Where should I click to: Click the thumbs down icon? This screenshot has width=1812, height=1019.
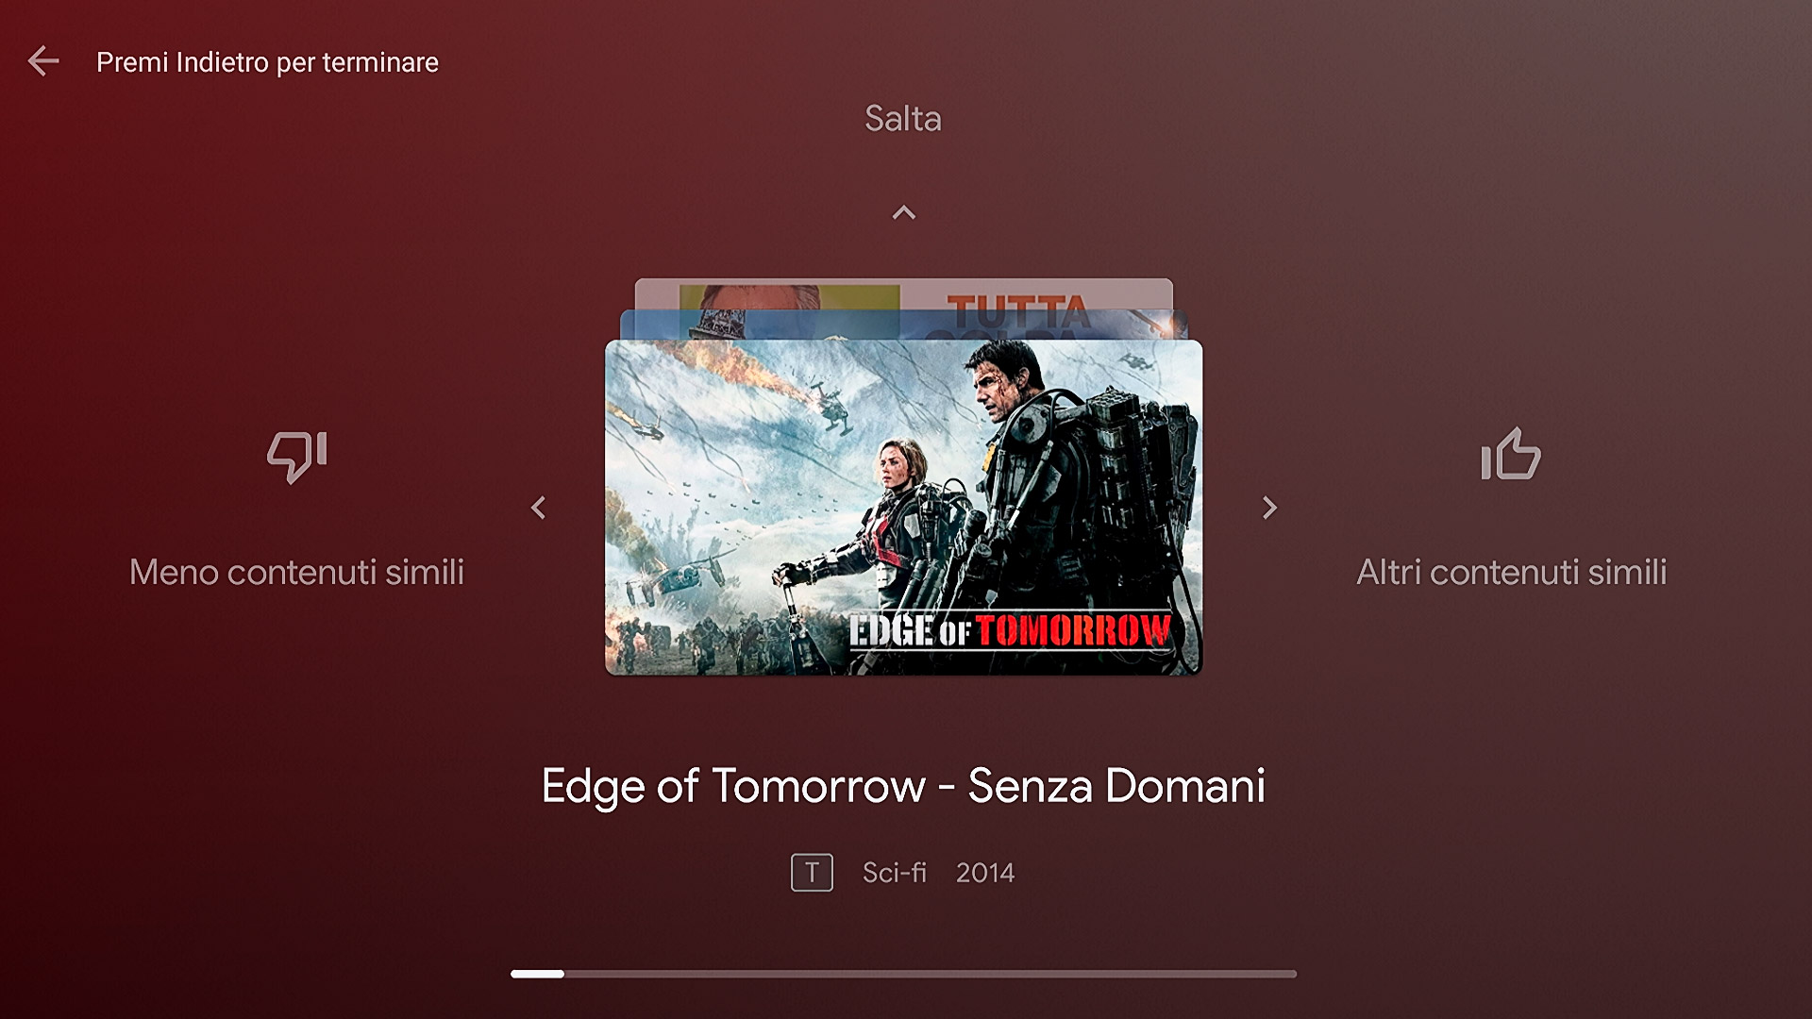point(296,457)
